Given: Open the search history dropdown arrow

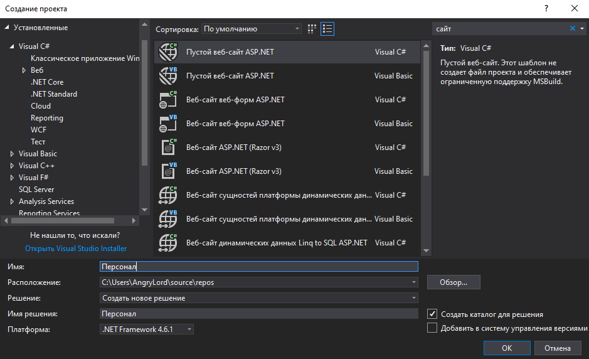Looking at the screenshot, I should coord(582,29).
